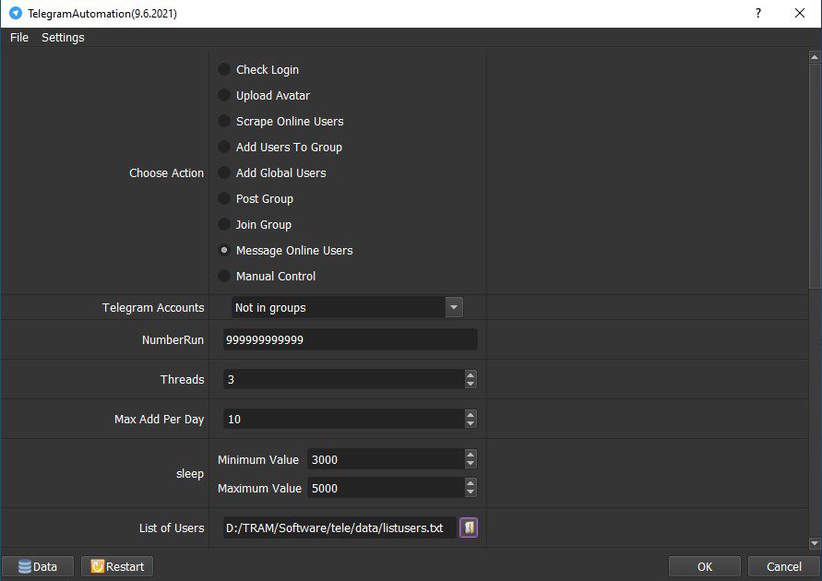The height and width of the screenshot is (581, 822).
Task: Select the Upload Avatar action
Action: [264, 95]
